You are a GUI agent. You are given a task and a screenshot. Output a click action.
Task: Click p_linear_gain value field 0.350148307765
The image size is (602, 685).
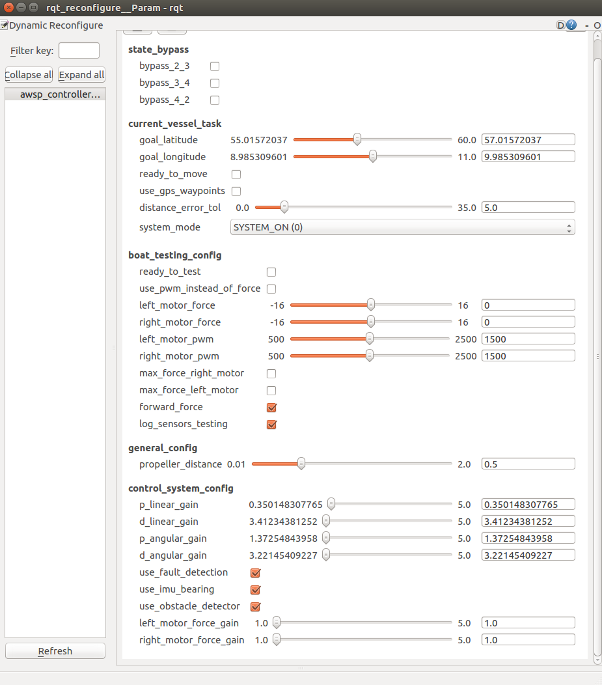click(528, 505)
